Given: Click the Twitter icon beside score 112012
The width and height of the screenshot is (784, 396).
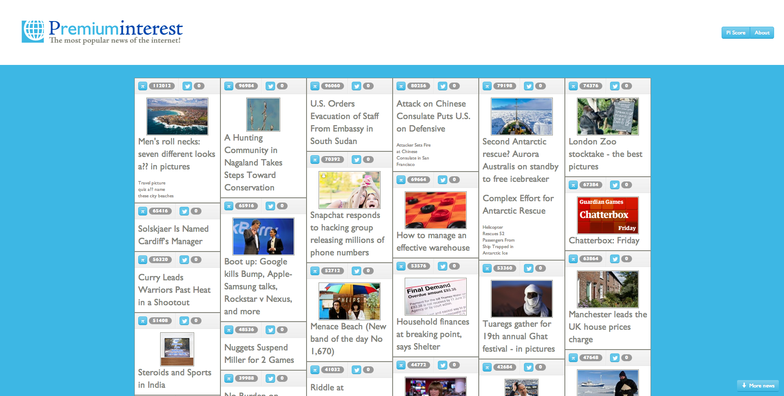Looking at the screenshot, I should tap(187, 86).
